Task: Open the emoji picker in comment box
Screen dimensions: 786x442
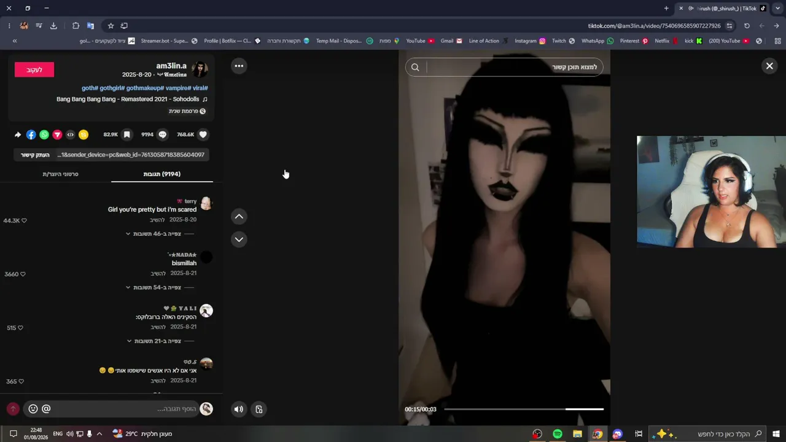Action: 33,409
